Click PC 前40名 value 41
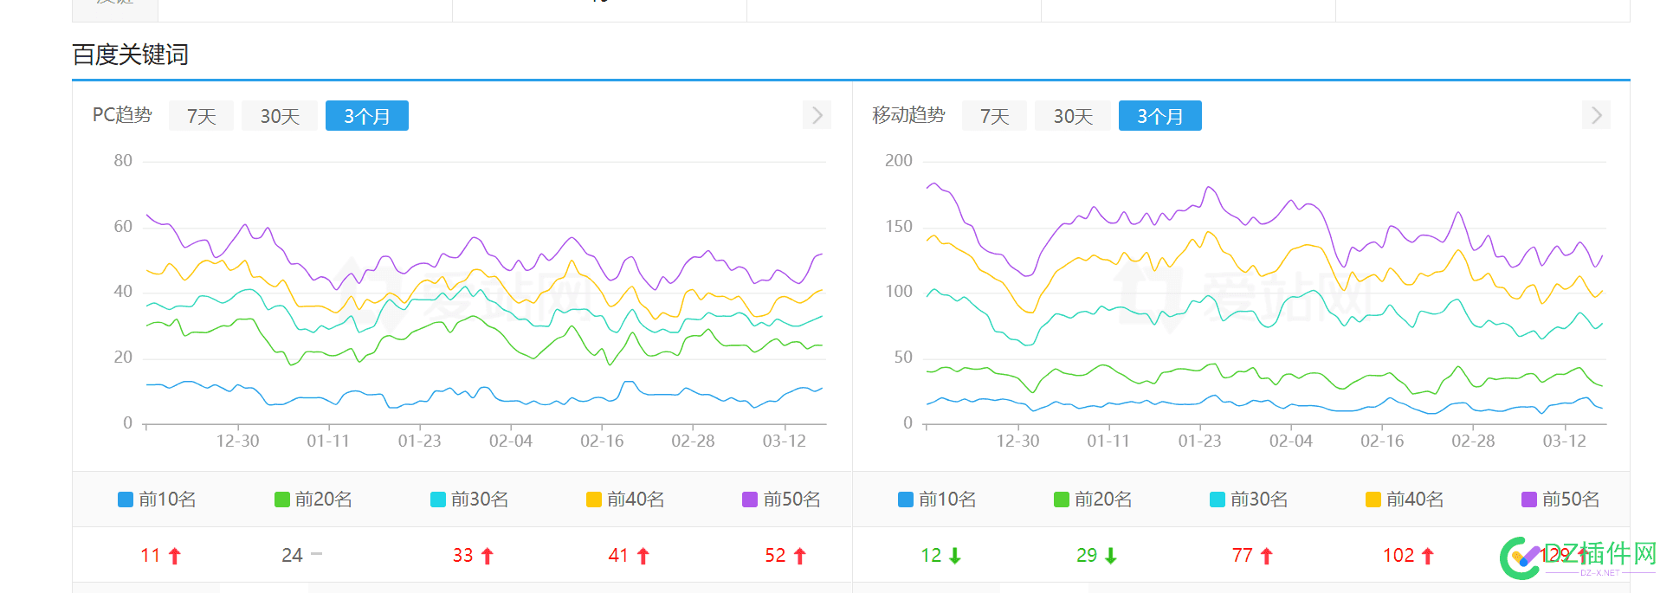1673x593 pixels. tap(618, 556)
